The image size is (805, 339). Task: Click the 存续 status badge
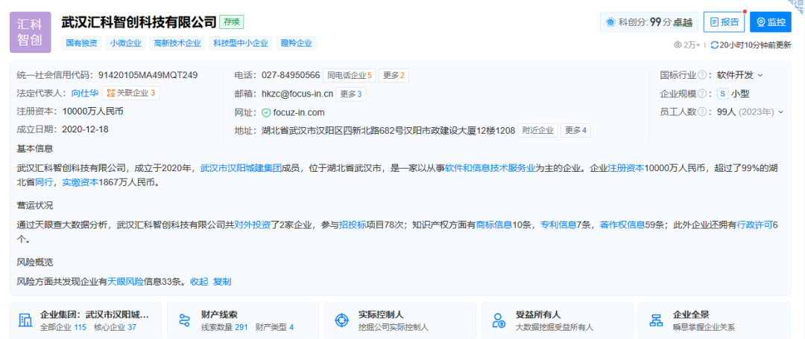(x=232, y=22)
